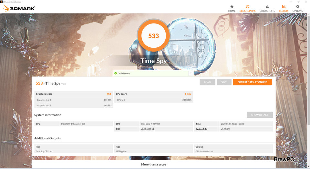Click the green Valid score checkmark
This screenshot has height=169, width=310.
point(115,74)
